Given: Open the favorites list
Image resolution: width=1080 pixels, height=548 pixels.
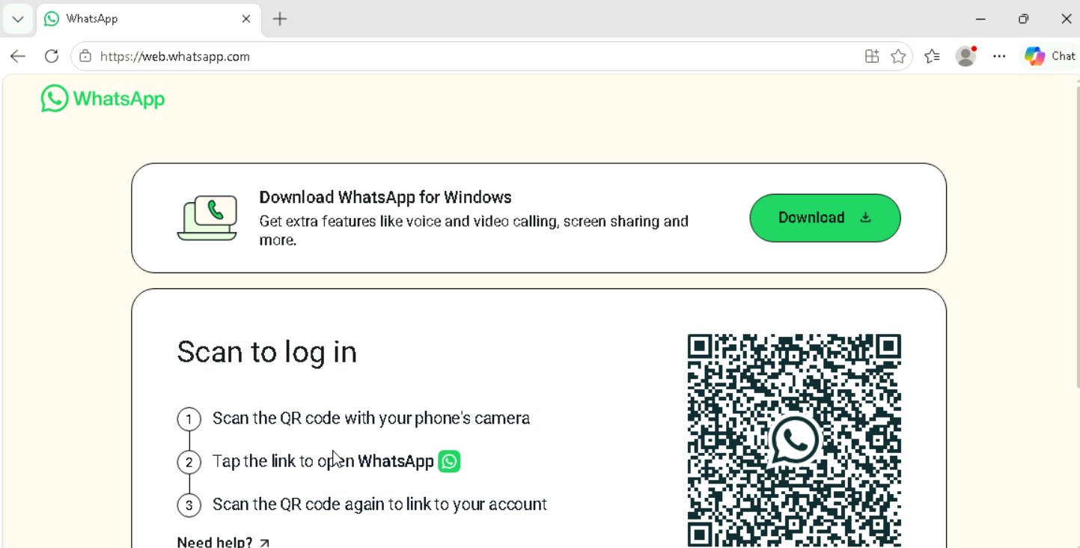Looking at the screenshot, I should [932, 56].
